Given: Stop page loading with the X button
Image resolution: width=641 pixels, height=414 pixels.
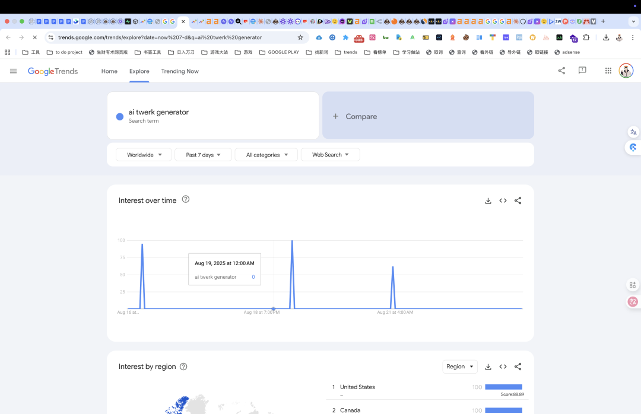Looking at the screenshot, I should 35,37.
